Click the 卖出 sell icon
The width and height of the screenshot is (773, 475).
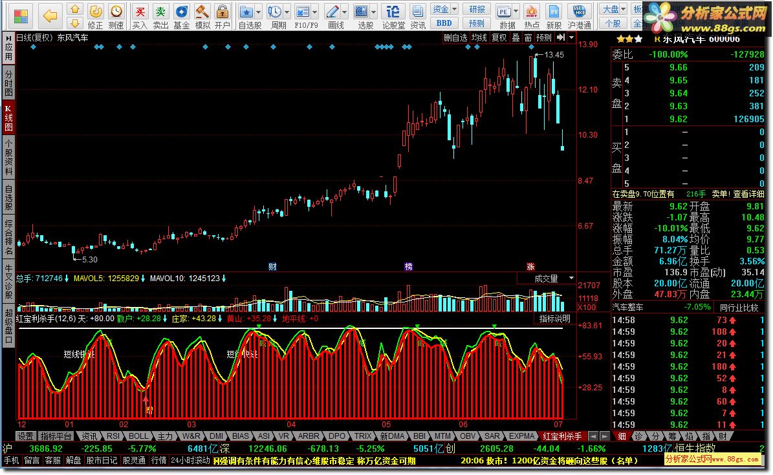(x=160, y=16)
